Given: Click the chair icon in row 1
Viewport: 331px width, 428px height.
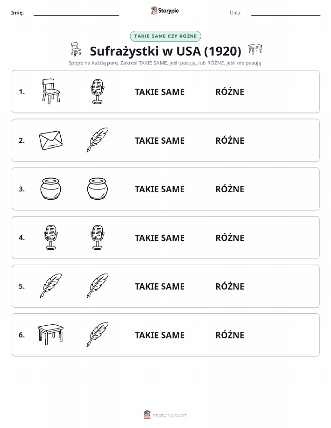Looking at the screenshot, I should pos(51,91).
